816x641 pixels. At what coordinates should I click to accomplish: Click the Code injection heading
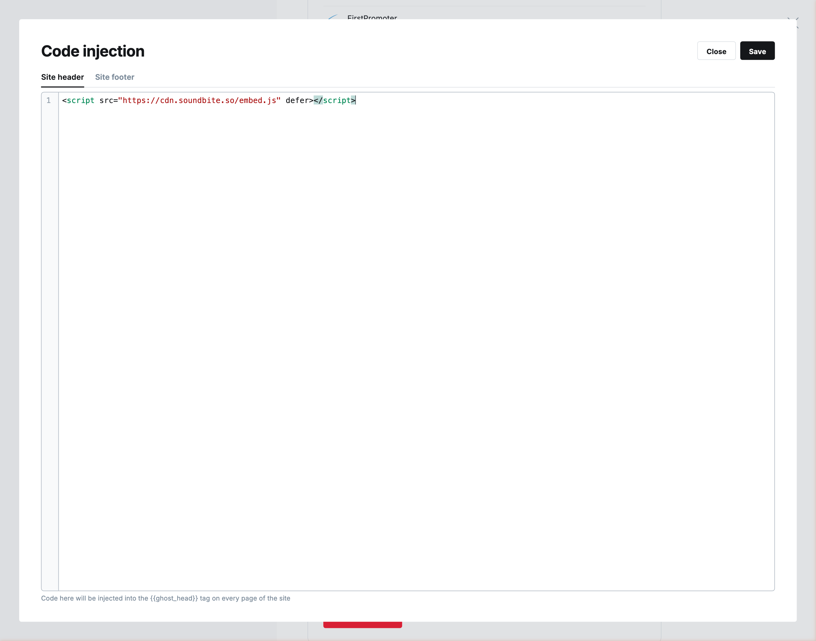click(x=93, y=51)
